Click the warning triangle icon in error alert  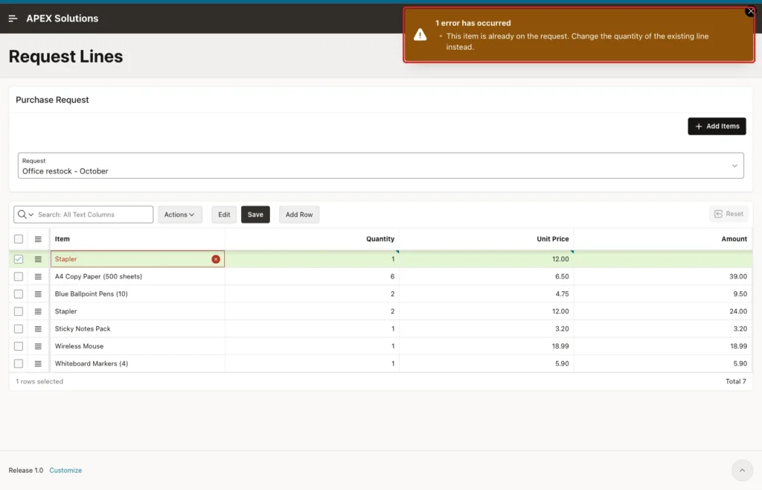[420, 34]
